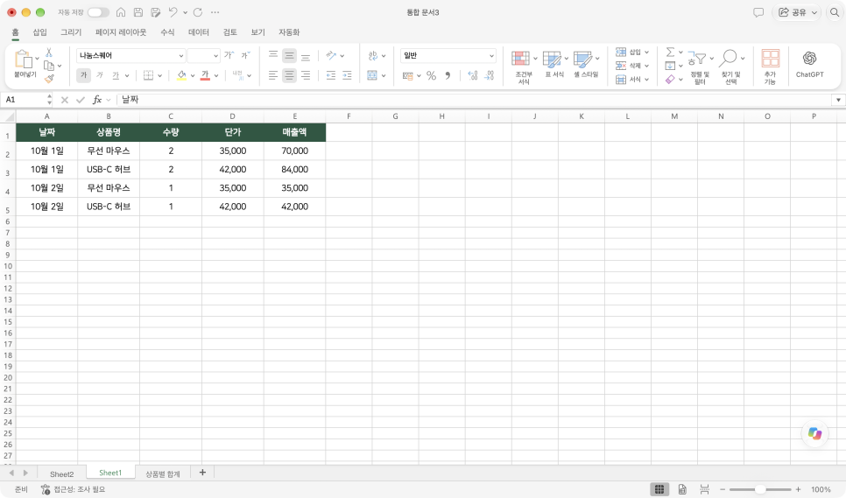Viewport: 846px width, 498px height.
Task: Open the Comments icon in title bar
Action: point(758,12)
